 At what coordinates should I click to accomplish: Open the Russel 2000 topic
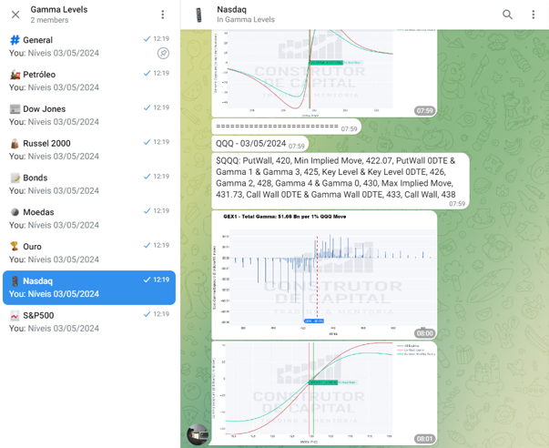click(x=89, y=149)
